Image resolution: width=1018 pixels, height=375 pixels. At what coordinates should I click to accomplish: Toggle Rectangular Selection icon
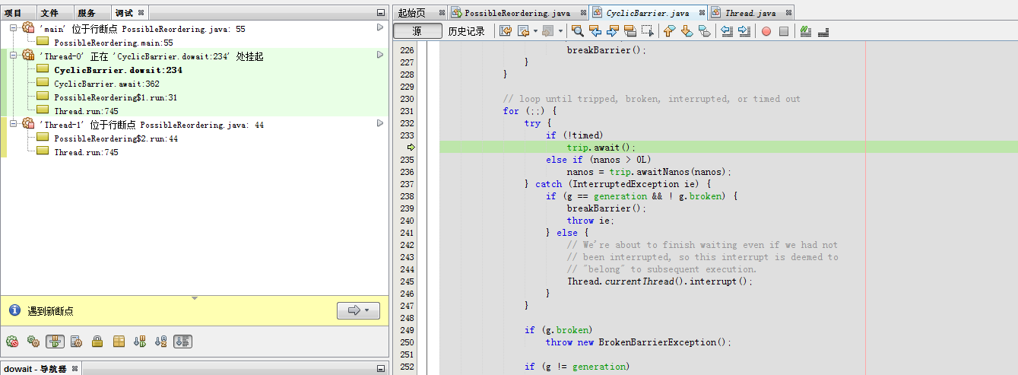[x=648, y=31]
